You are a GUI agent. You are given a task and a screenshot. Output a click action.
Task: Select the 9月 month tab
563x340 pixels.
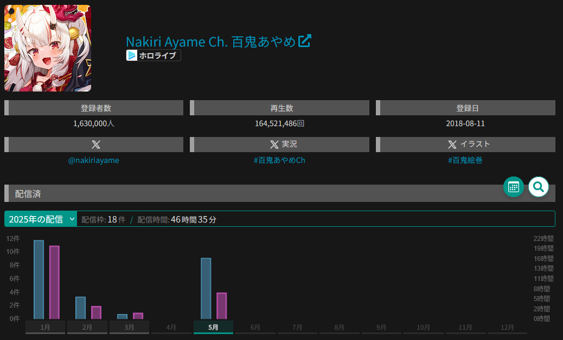pos(381,328)
